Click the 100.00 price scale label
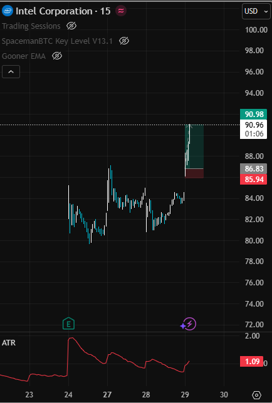The height and width of the screenshot is (403, 272). tap(256, 29)
